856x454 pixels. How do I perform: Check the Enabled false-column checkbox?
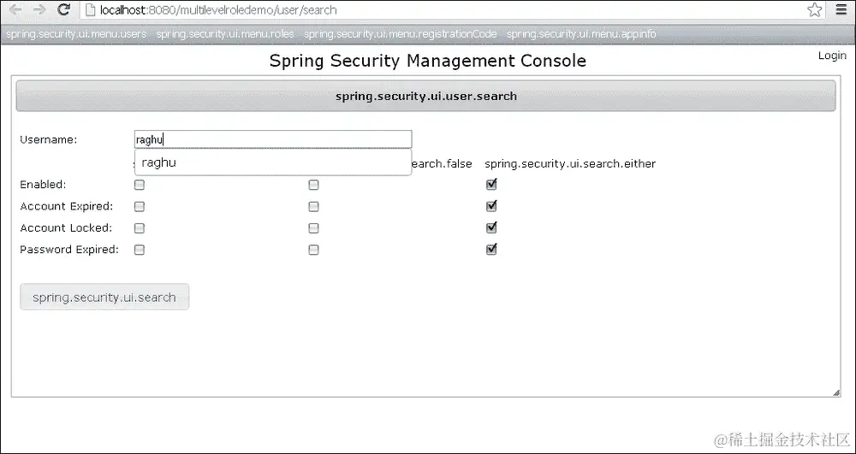click(313, 185)
